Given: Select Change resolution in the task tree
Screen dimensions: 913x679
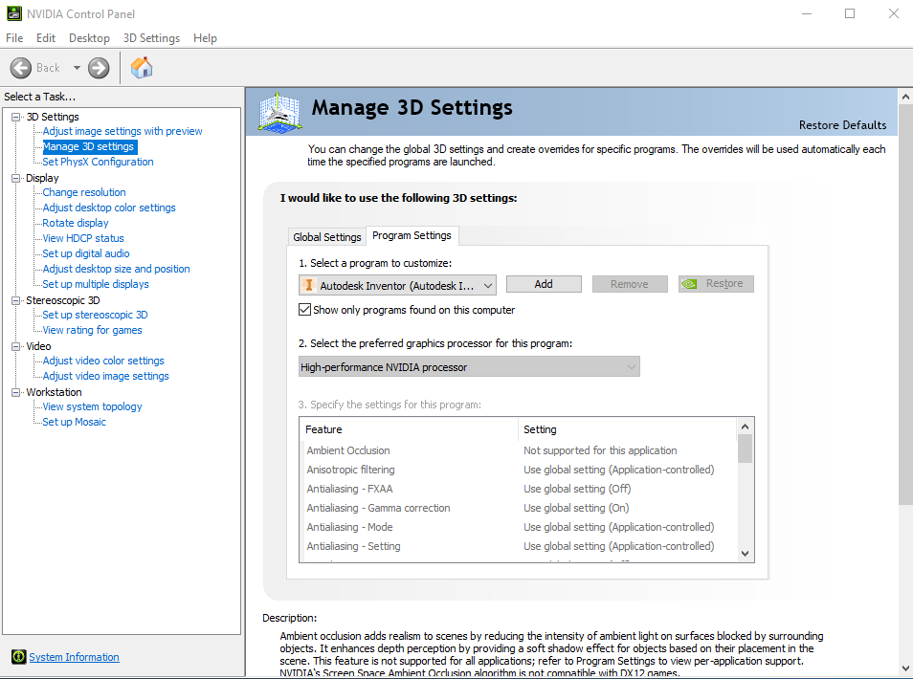Looking at the screenshot, I should click(84, 192).
